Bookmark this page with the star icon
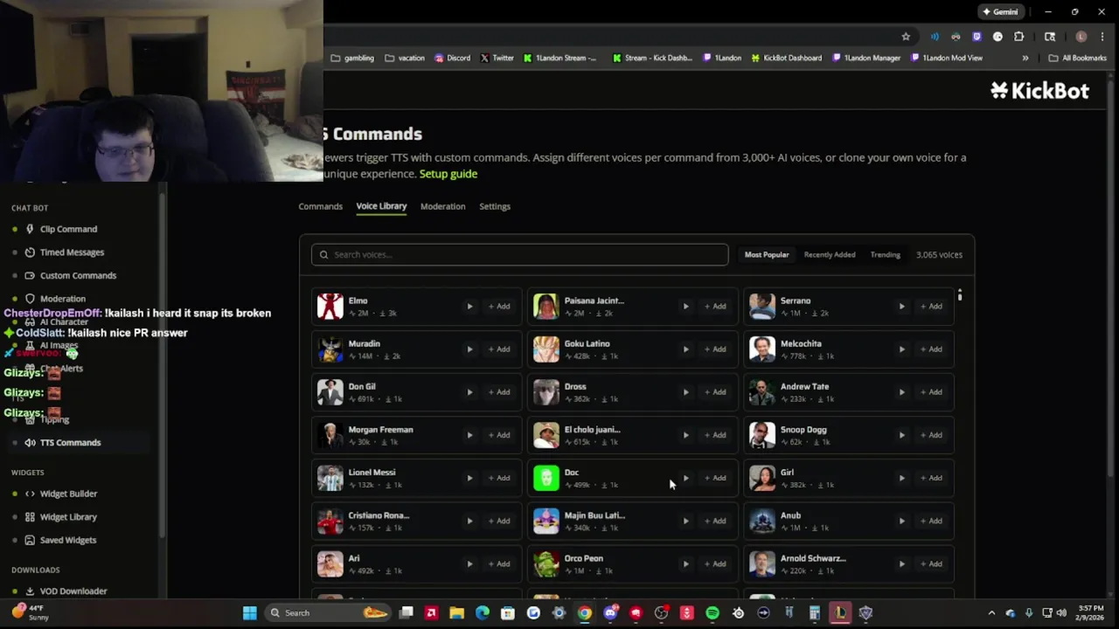This screenshot has height=629, width=1119. coord(906,37)
